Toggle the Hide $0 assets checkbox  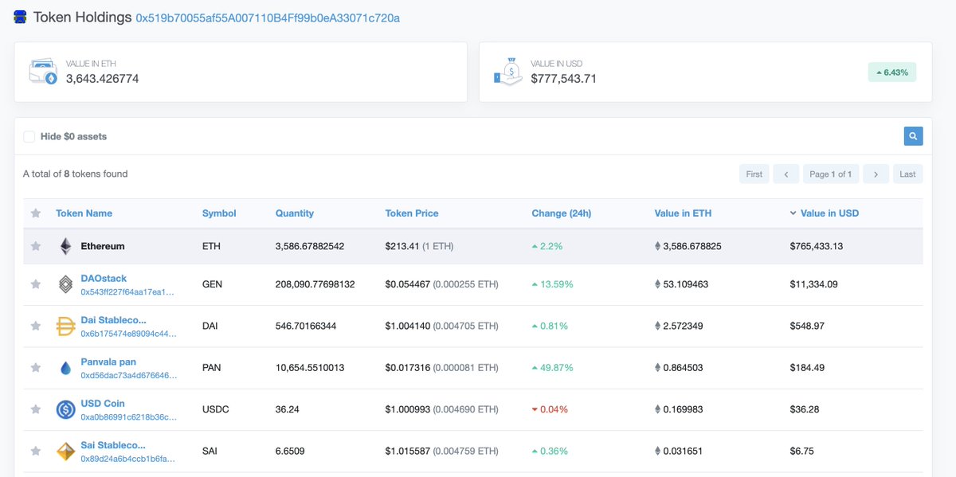[29, 136]
